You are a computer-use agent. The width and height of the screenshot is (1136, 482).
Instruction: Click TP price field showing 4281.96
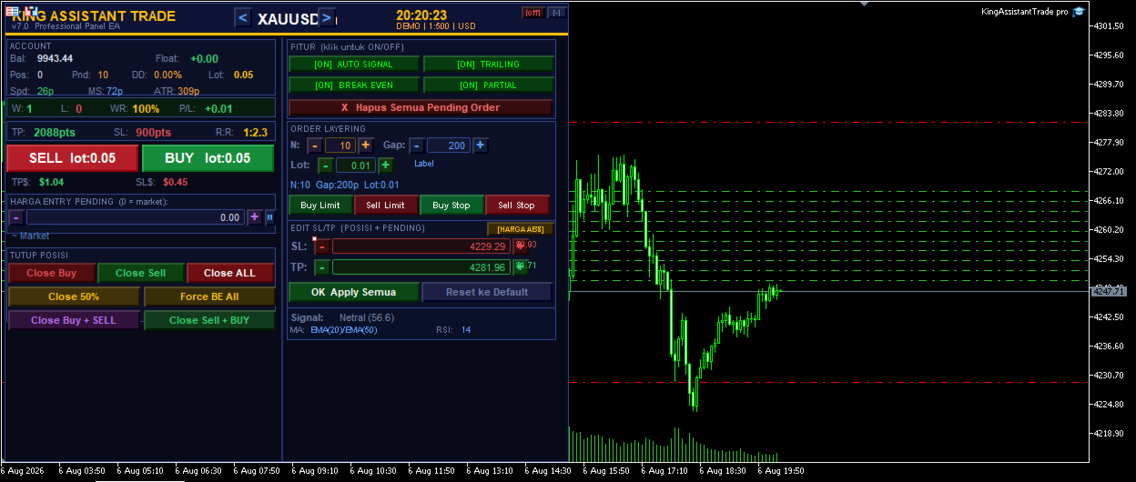tap(421, 267)
